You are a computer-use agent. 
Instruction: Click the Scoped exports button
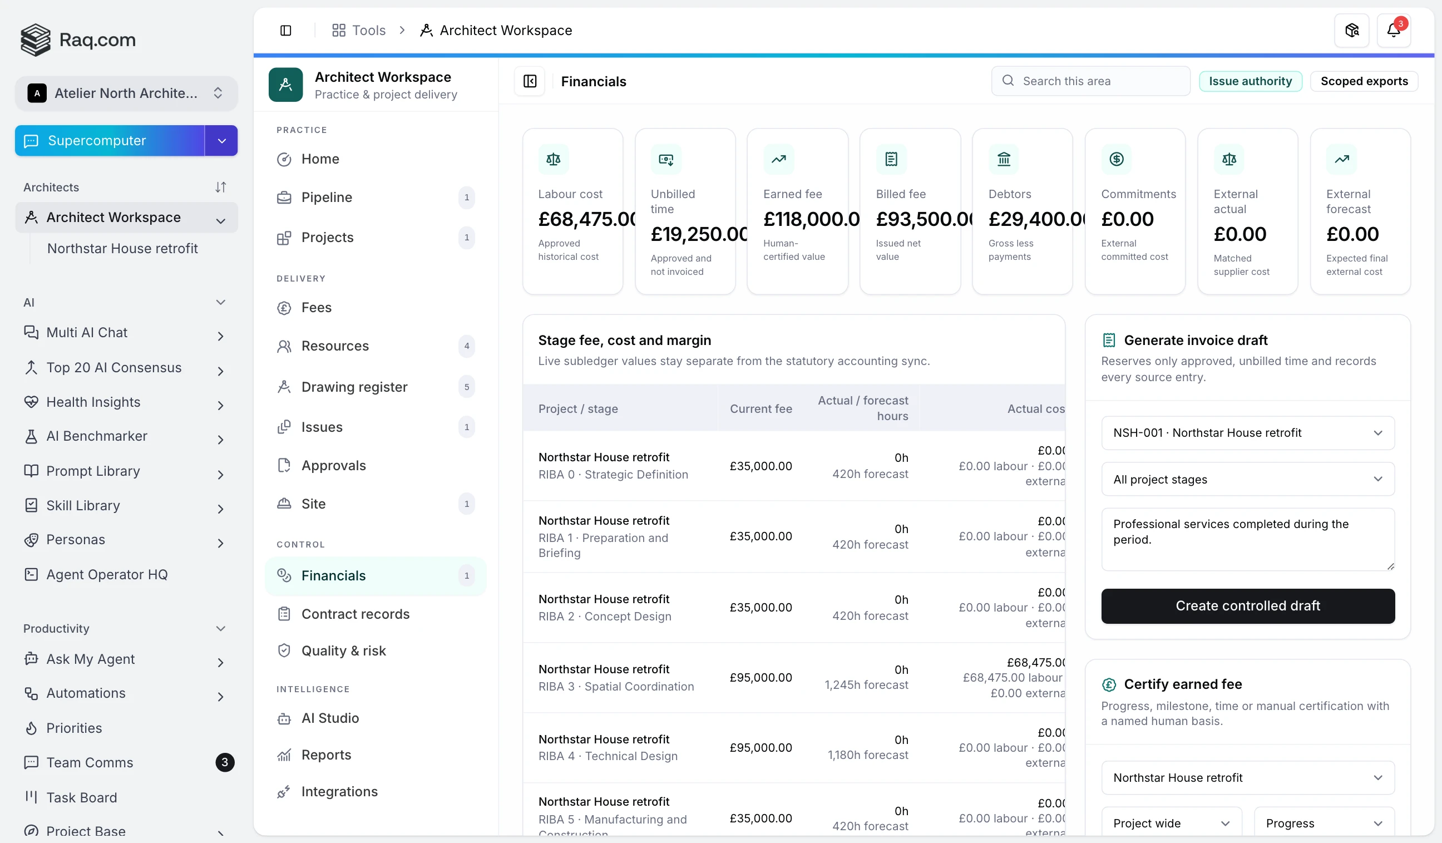click(1364, 81)
